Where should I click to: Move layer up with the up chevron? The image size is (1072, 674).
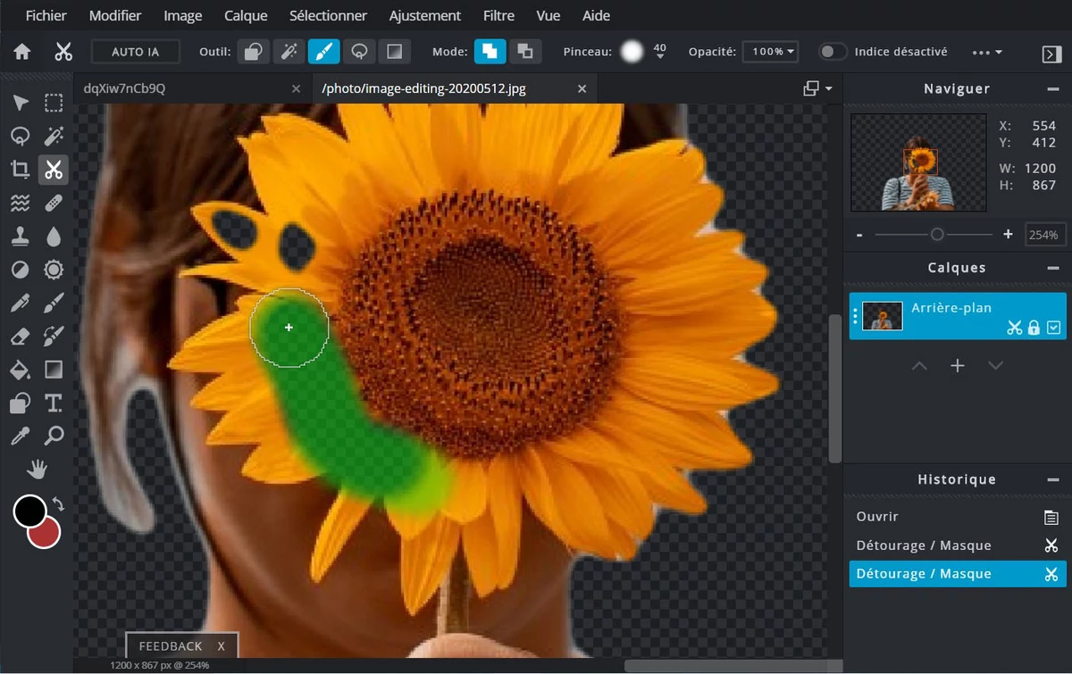tap(919, 366)
